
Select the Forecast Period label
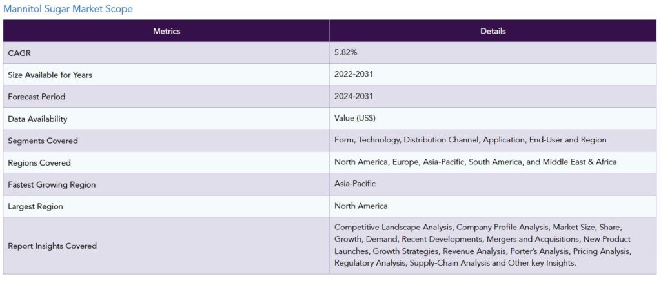point(37,97)
